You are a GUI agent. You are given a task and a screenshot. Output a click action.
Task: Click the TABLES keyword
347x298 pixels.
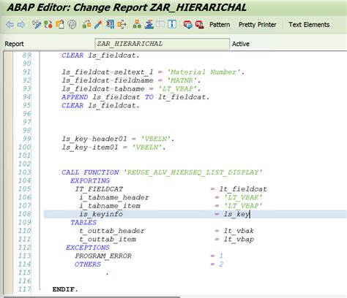tap(83, 223)
